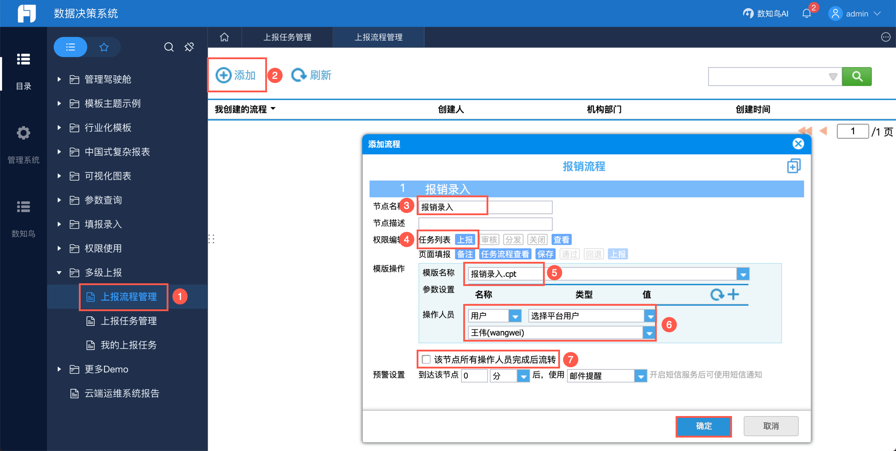896x451 pixels.
Task: Open 数知鸟AI assistant
Action: [766, 13]
